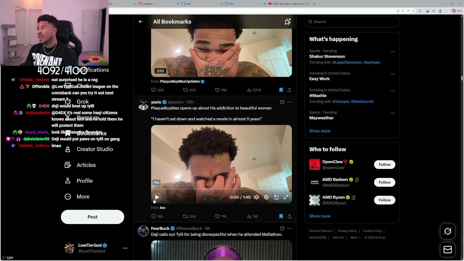Focus the Search input field

352,22
